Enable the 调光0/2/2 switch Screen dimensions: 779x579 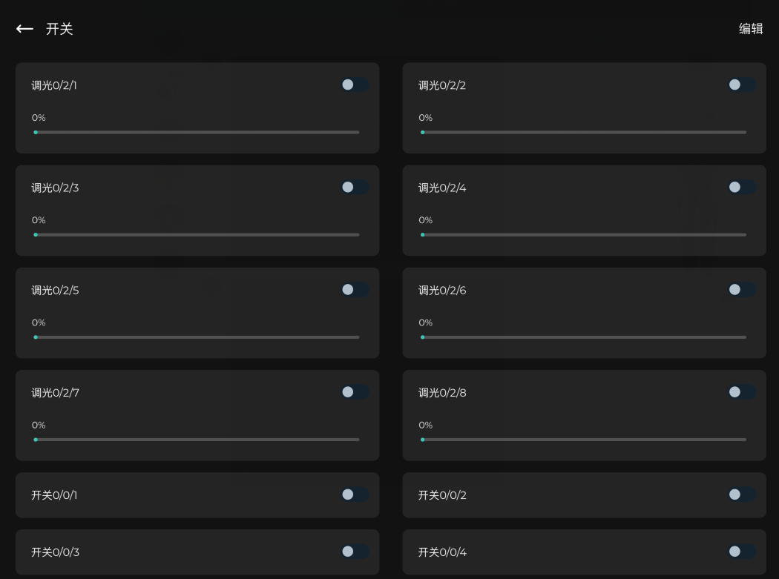coord(741,85)
